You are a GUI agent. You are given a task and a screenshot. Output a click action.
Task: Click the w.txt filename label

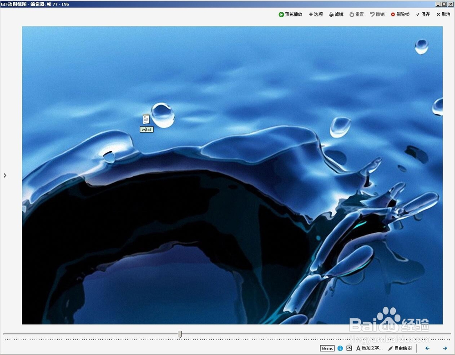(147, 130)
